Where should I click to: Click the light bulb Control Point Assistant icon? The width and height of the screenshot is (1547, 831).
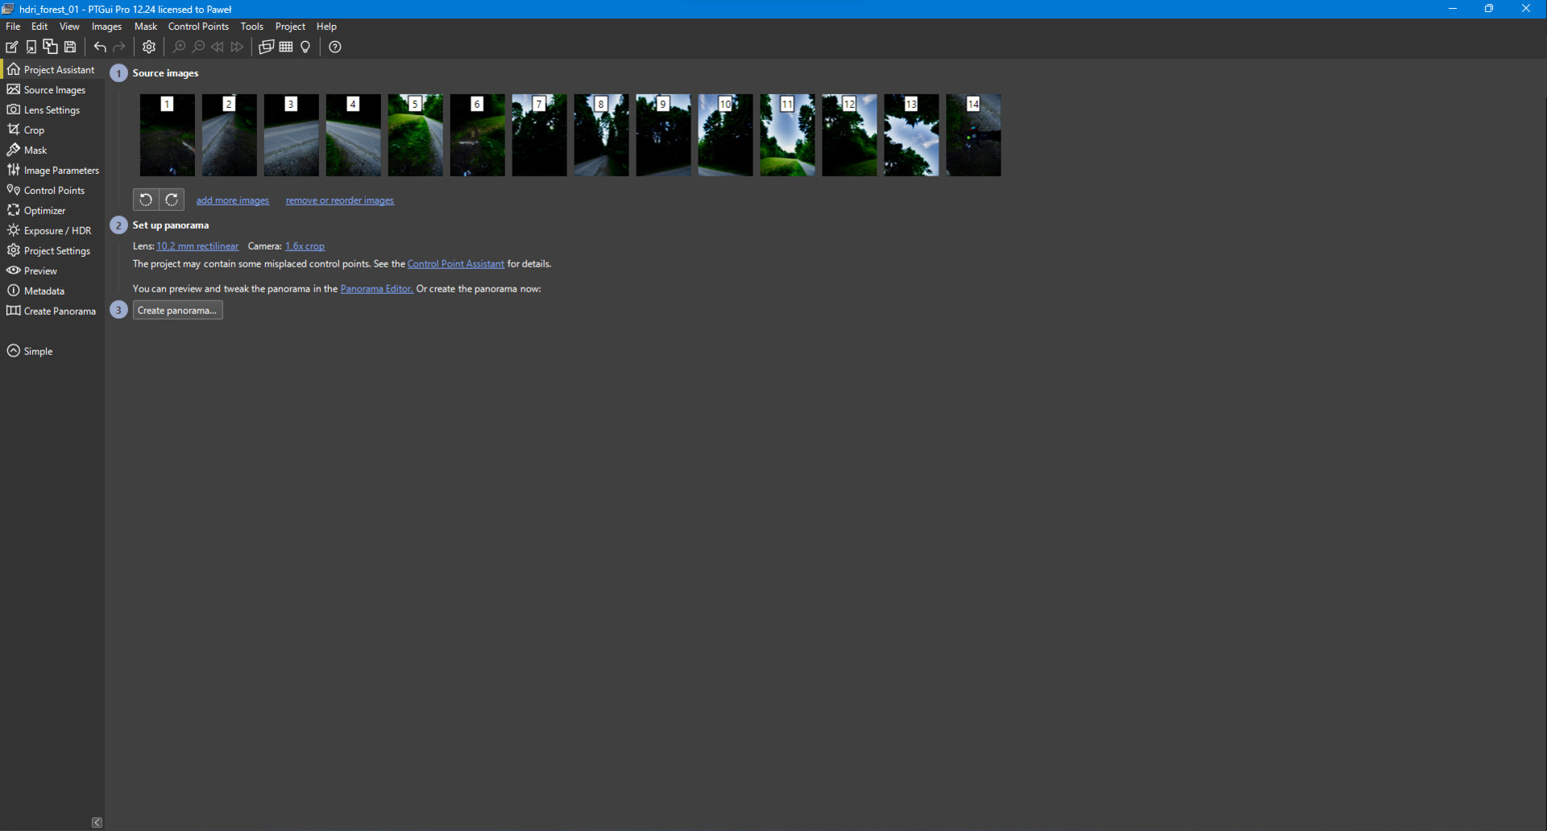click(x=305, y=47)
